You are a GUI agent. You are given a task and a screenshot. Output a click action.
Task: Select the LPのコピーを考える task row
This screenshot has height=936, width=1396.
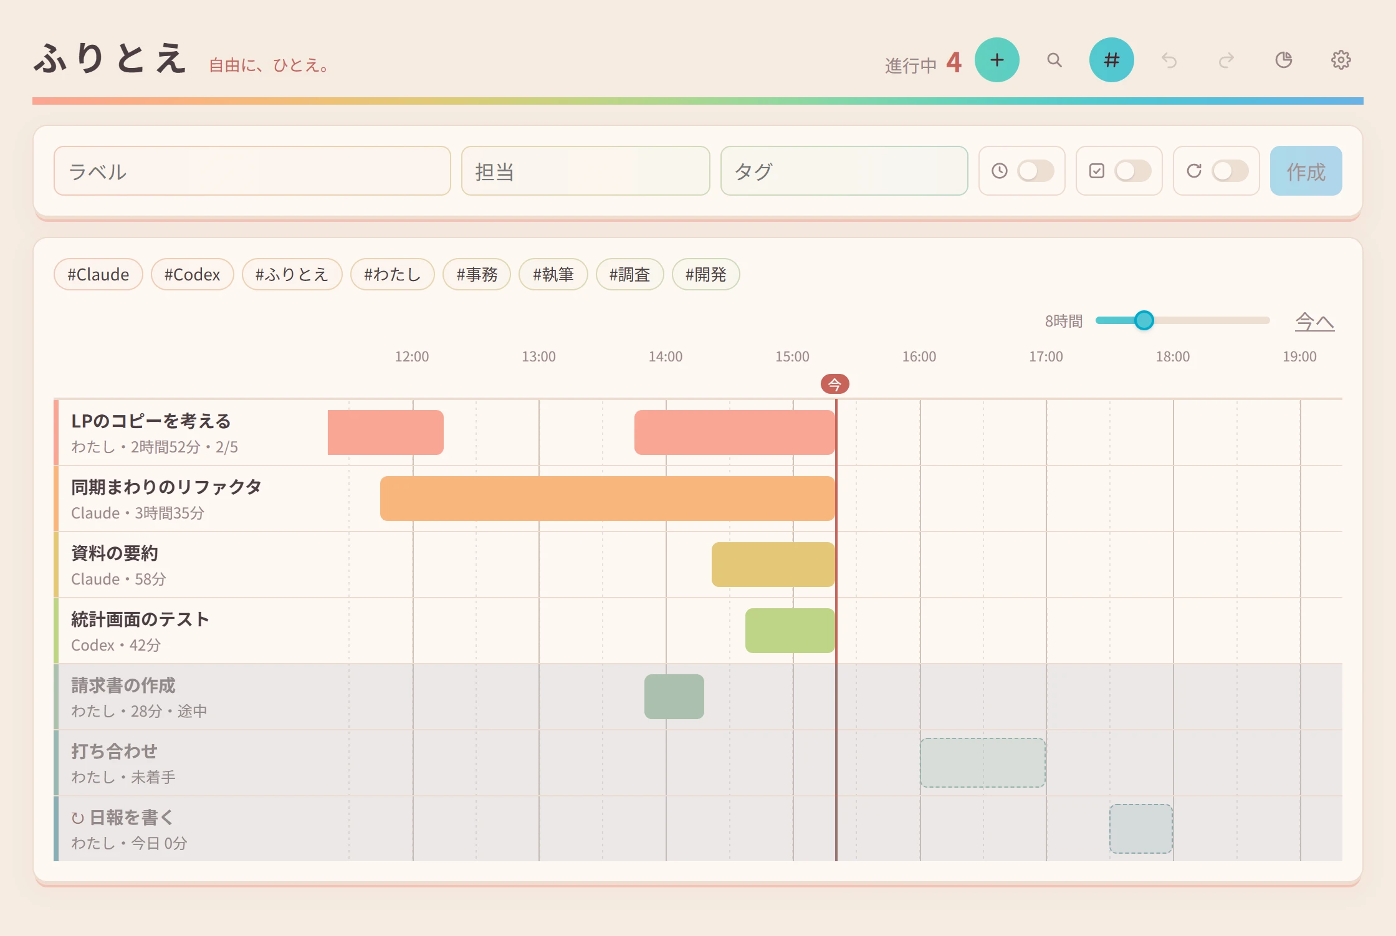[697, 432]
